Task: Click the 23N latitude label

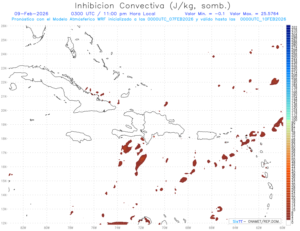Action: click(3, 68)
